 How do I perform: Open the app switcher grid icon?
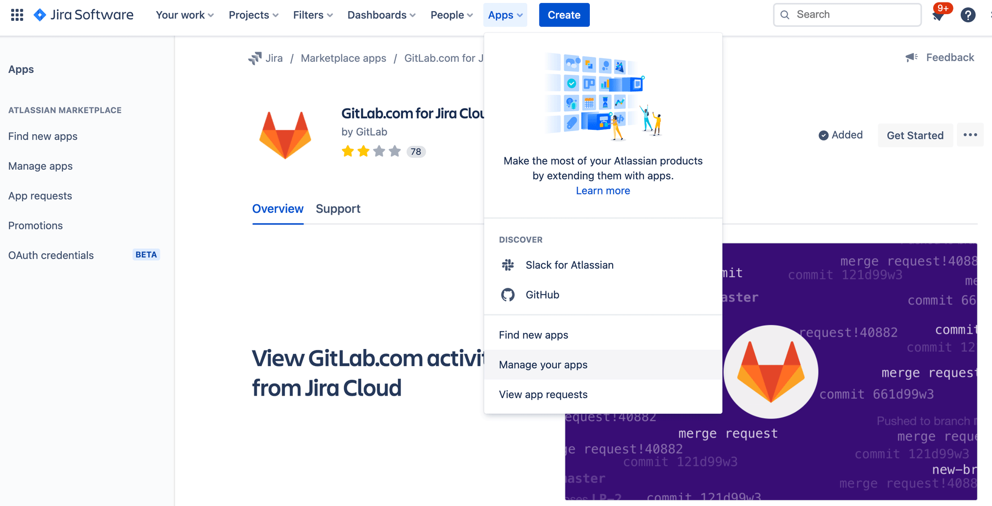coord(17,15)
